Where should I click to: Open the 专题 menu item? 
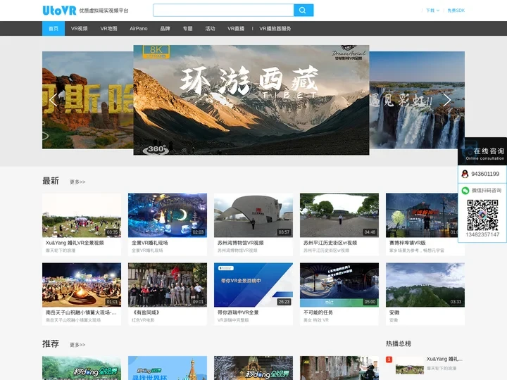click(x=187, y=28)
